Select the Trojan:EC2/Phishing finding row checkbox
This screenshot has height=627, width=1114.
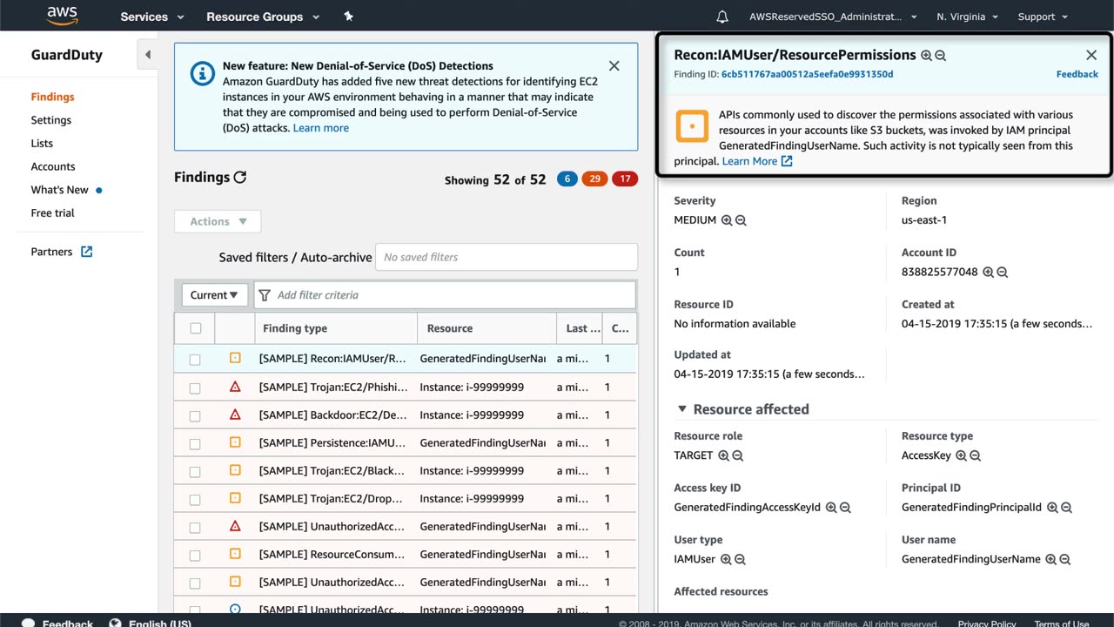click(x=195, y=388)
